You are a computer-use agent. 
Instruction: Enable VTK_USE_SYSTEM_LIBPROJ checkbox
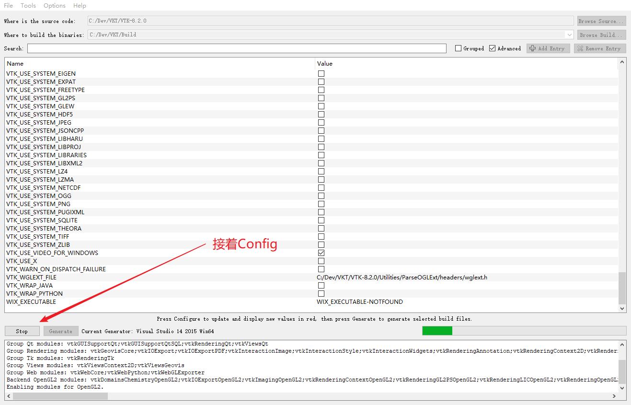pyautogui.click(x=321, y=147)
